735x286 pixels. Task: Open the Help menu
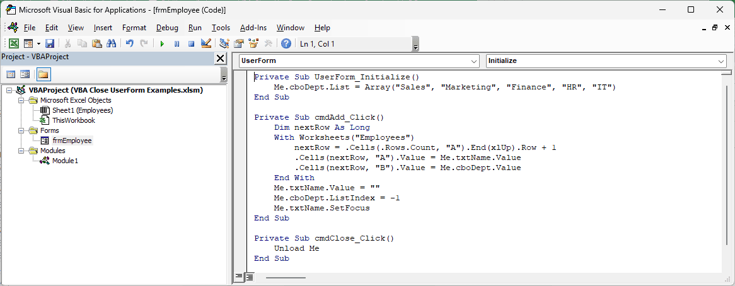[x=322, y=28]
